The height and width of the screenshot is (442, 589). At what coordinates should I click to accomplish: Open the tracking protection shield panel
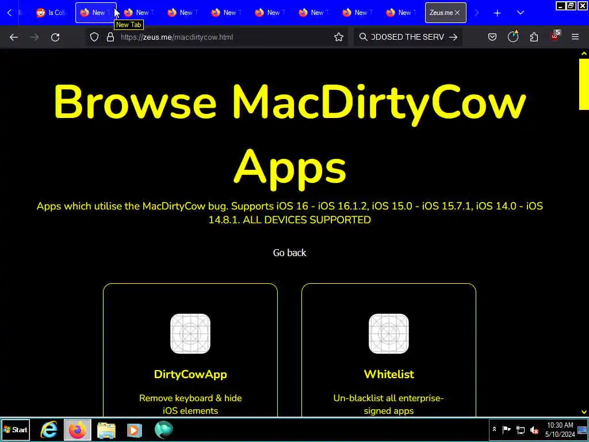(x=94, y=37)
